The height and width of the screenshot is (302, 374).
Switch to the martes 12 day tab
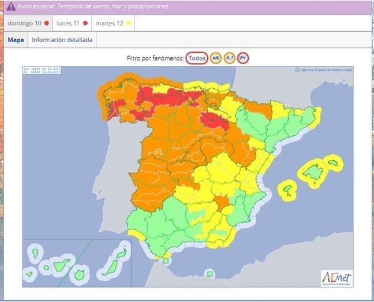click(113, 24)
